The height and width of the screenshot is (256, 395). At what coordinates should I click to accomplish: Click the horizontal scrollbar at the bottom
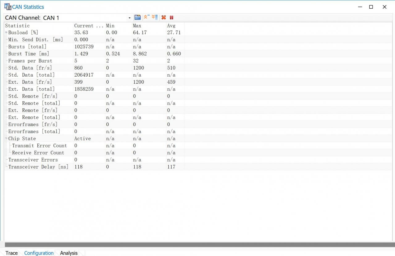[x=197, y=245]
